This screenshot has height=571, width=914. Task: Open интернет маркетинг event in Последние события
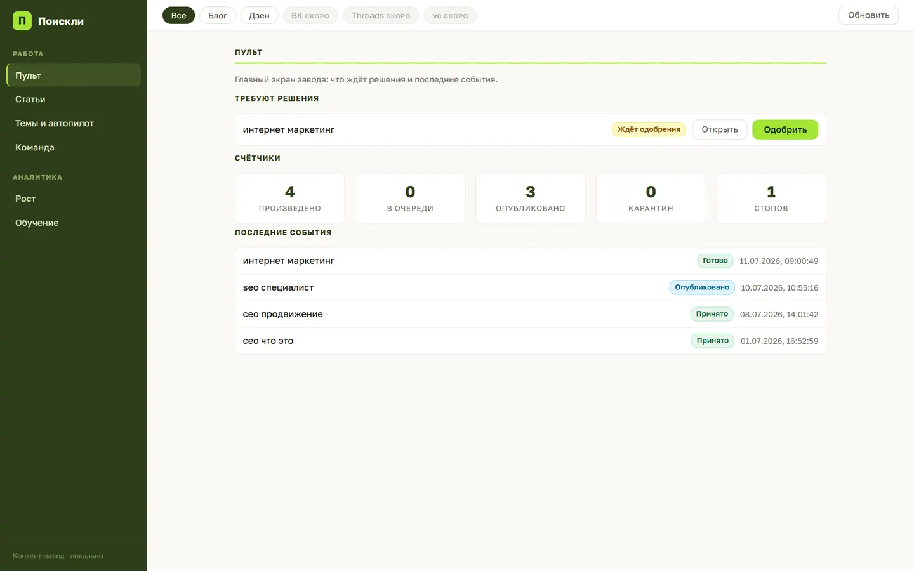pos(531,261)
